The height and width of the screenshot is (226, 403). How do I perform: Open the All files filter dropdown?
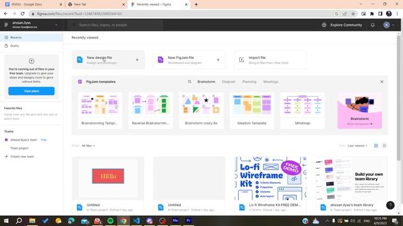pyautogui.click(x=88, y=146)
